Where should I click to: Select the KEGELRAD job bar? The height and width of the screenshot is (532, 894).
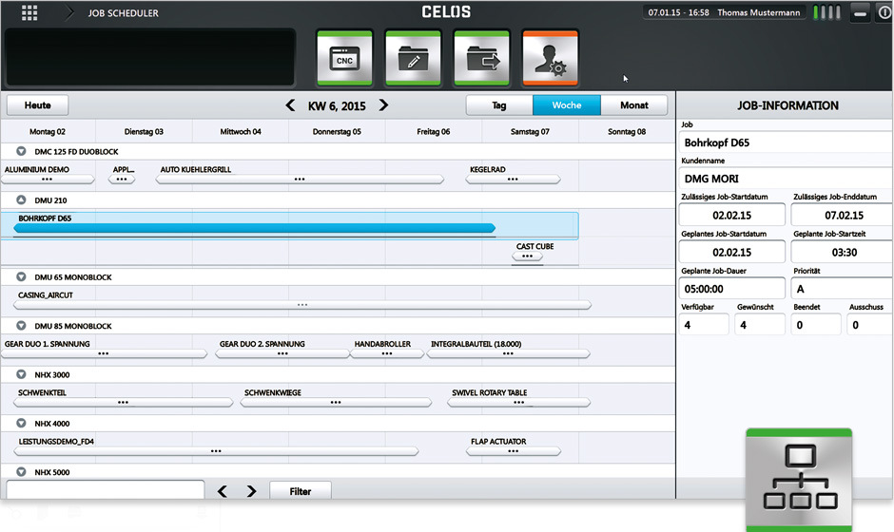[513, 179]
